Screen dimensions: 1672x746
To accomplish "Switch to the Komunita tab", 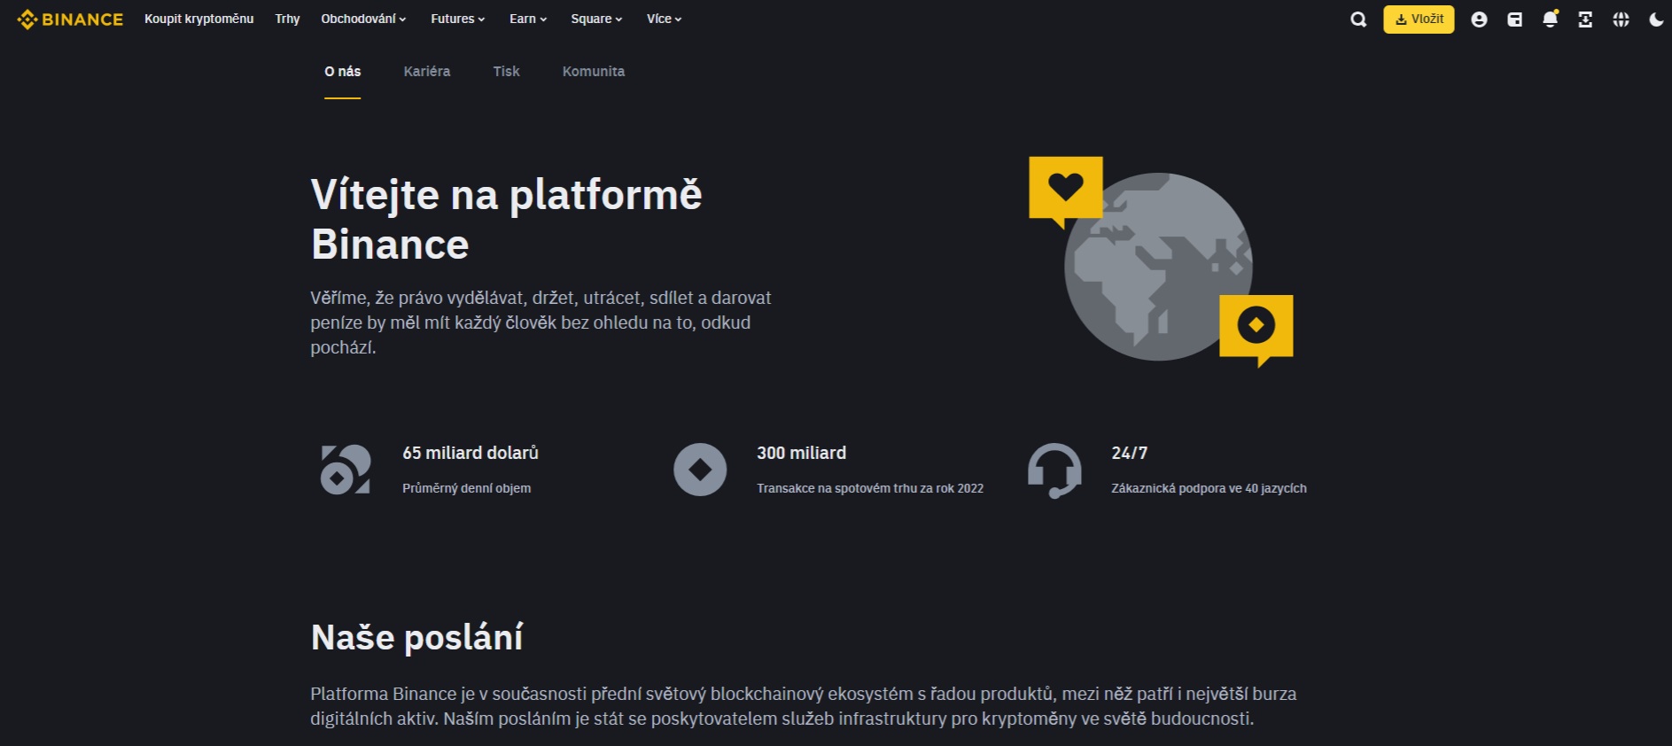I will [594, 72].
